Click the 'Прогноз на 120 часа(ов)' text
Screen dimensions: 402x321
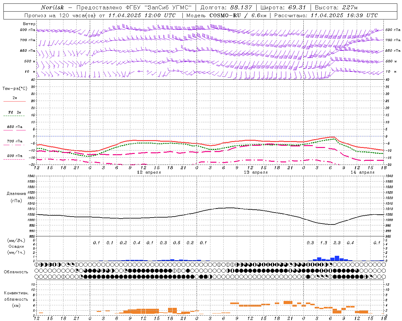60,15
